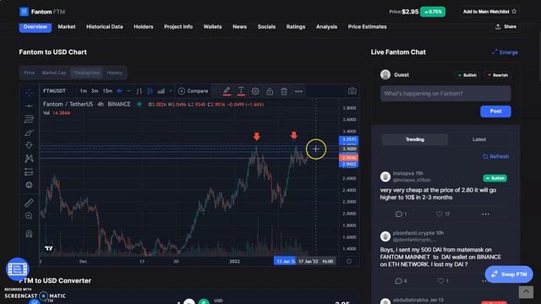Open the Overview tab
The height and width of the screenshot is (304, 541).
36,27
